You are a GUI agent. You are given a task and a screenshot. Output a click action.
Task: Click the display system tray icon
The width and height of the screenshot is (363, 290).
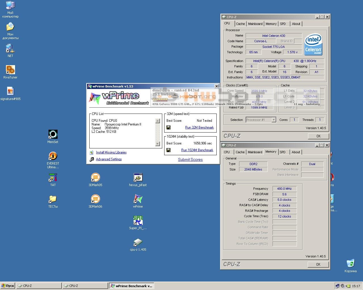tap(337, 286)
